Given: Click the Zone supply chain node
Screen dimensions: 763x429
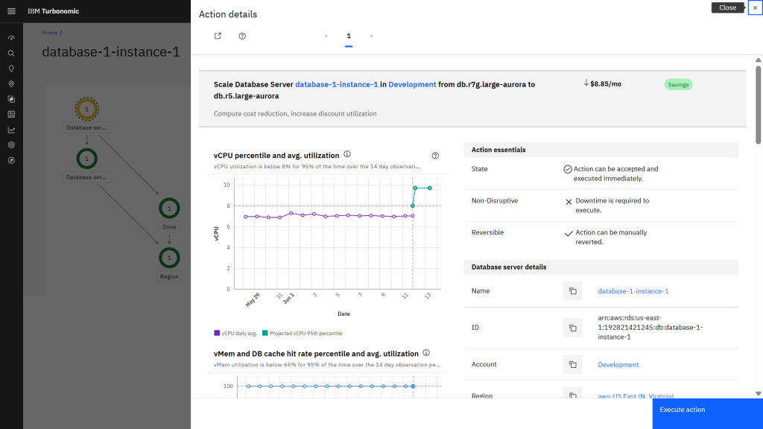Looking at the screenshot, I should click(169, 209).
